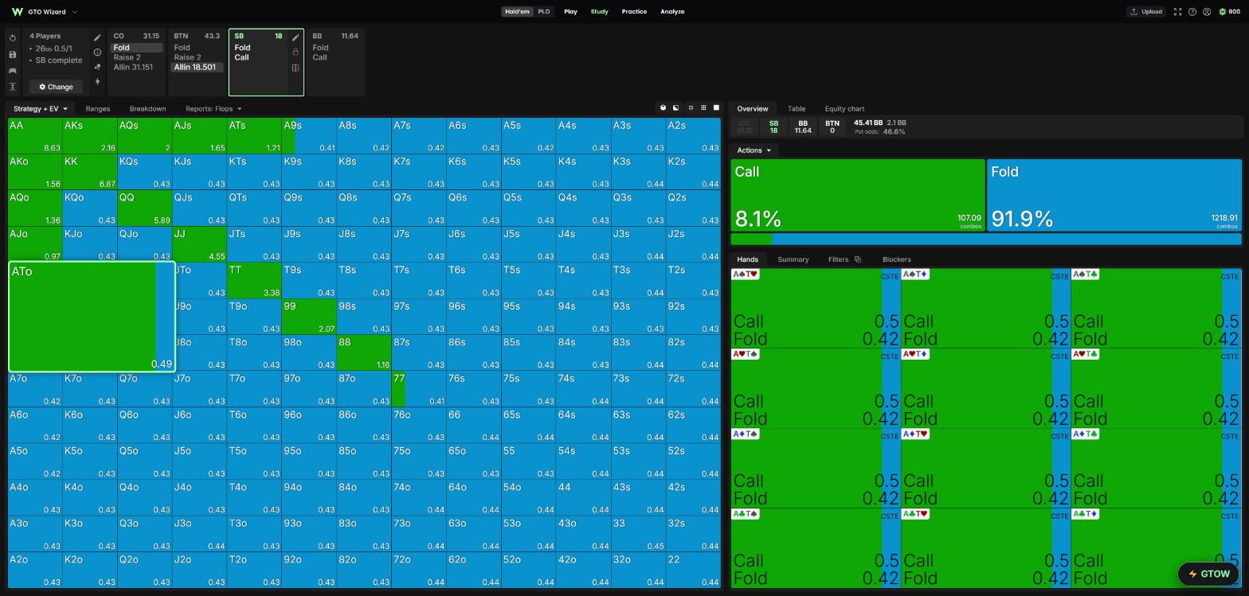Screen dimensions: 1249x596
Task: Expand the Strategy + EV dropdown
Action: click(41, 109)
